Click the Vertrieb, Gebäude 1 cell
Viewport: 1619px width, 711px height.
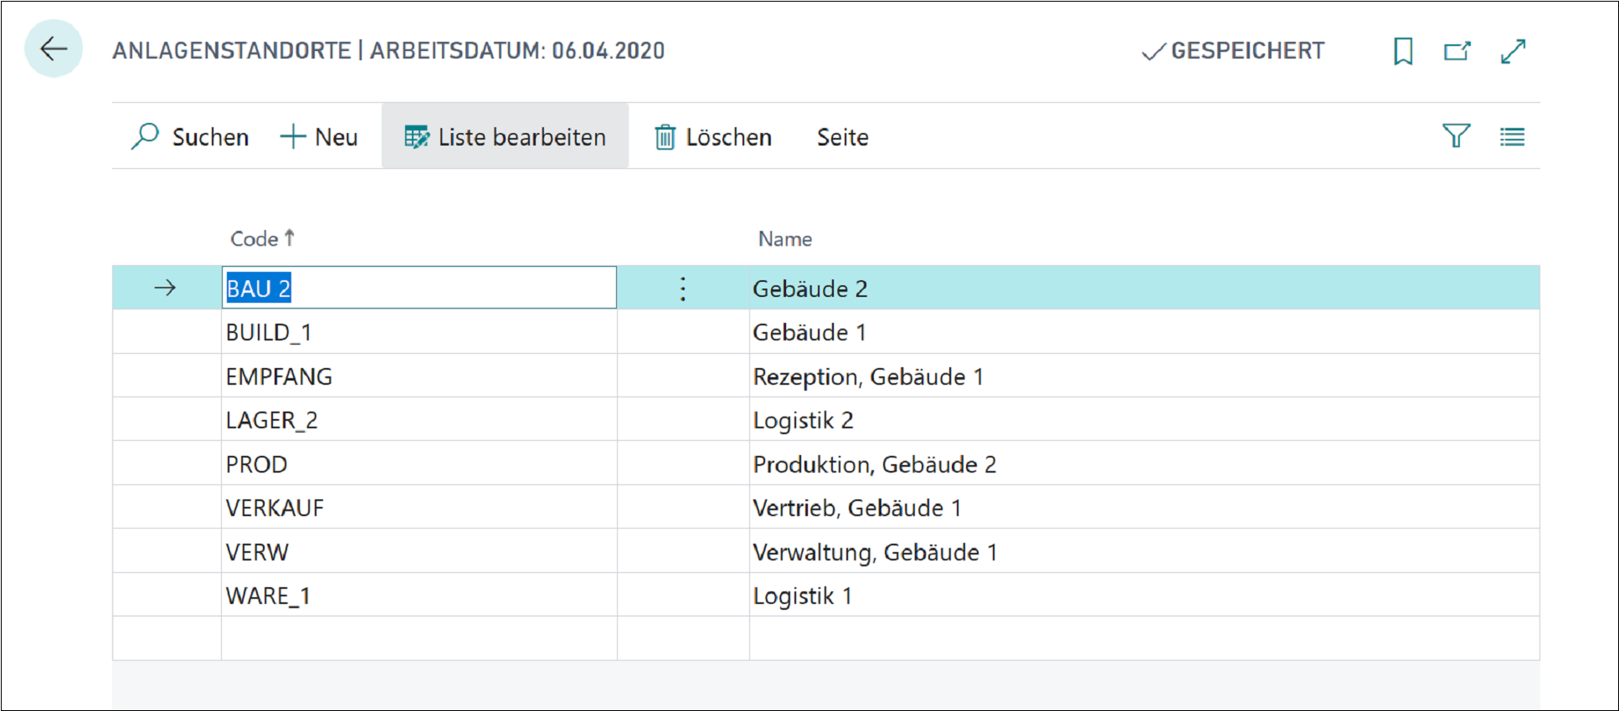click(1144, 508)
